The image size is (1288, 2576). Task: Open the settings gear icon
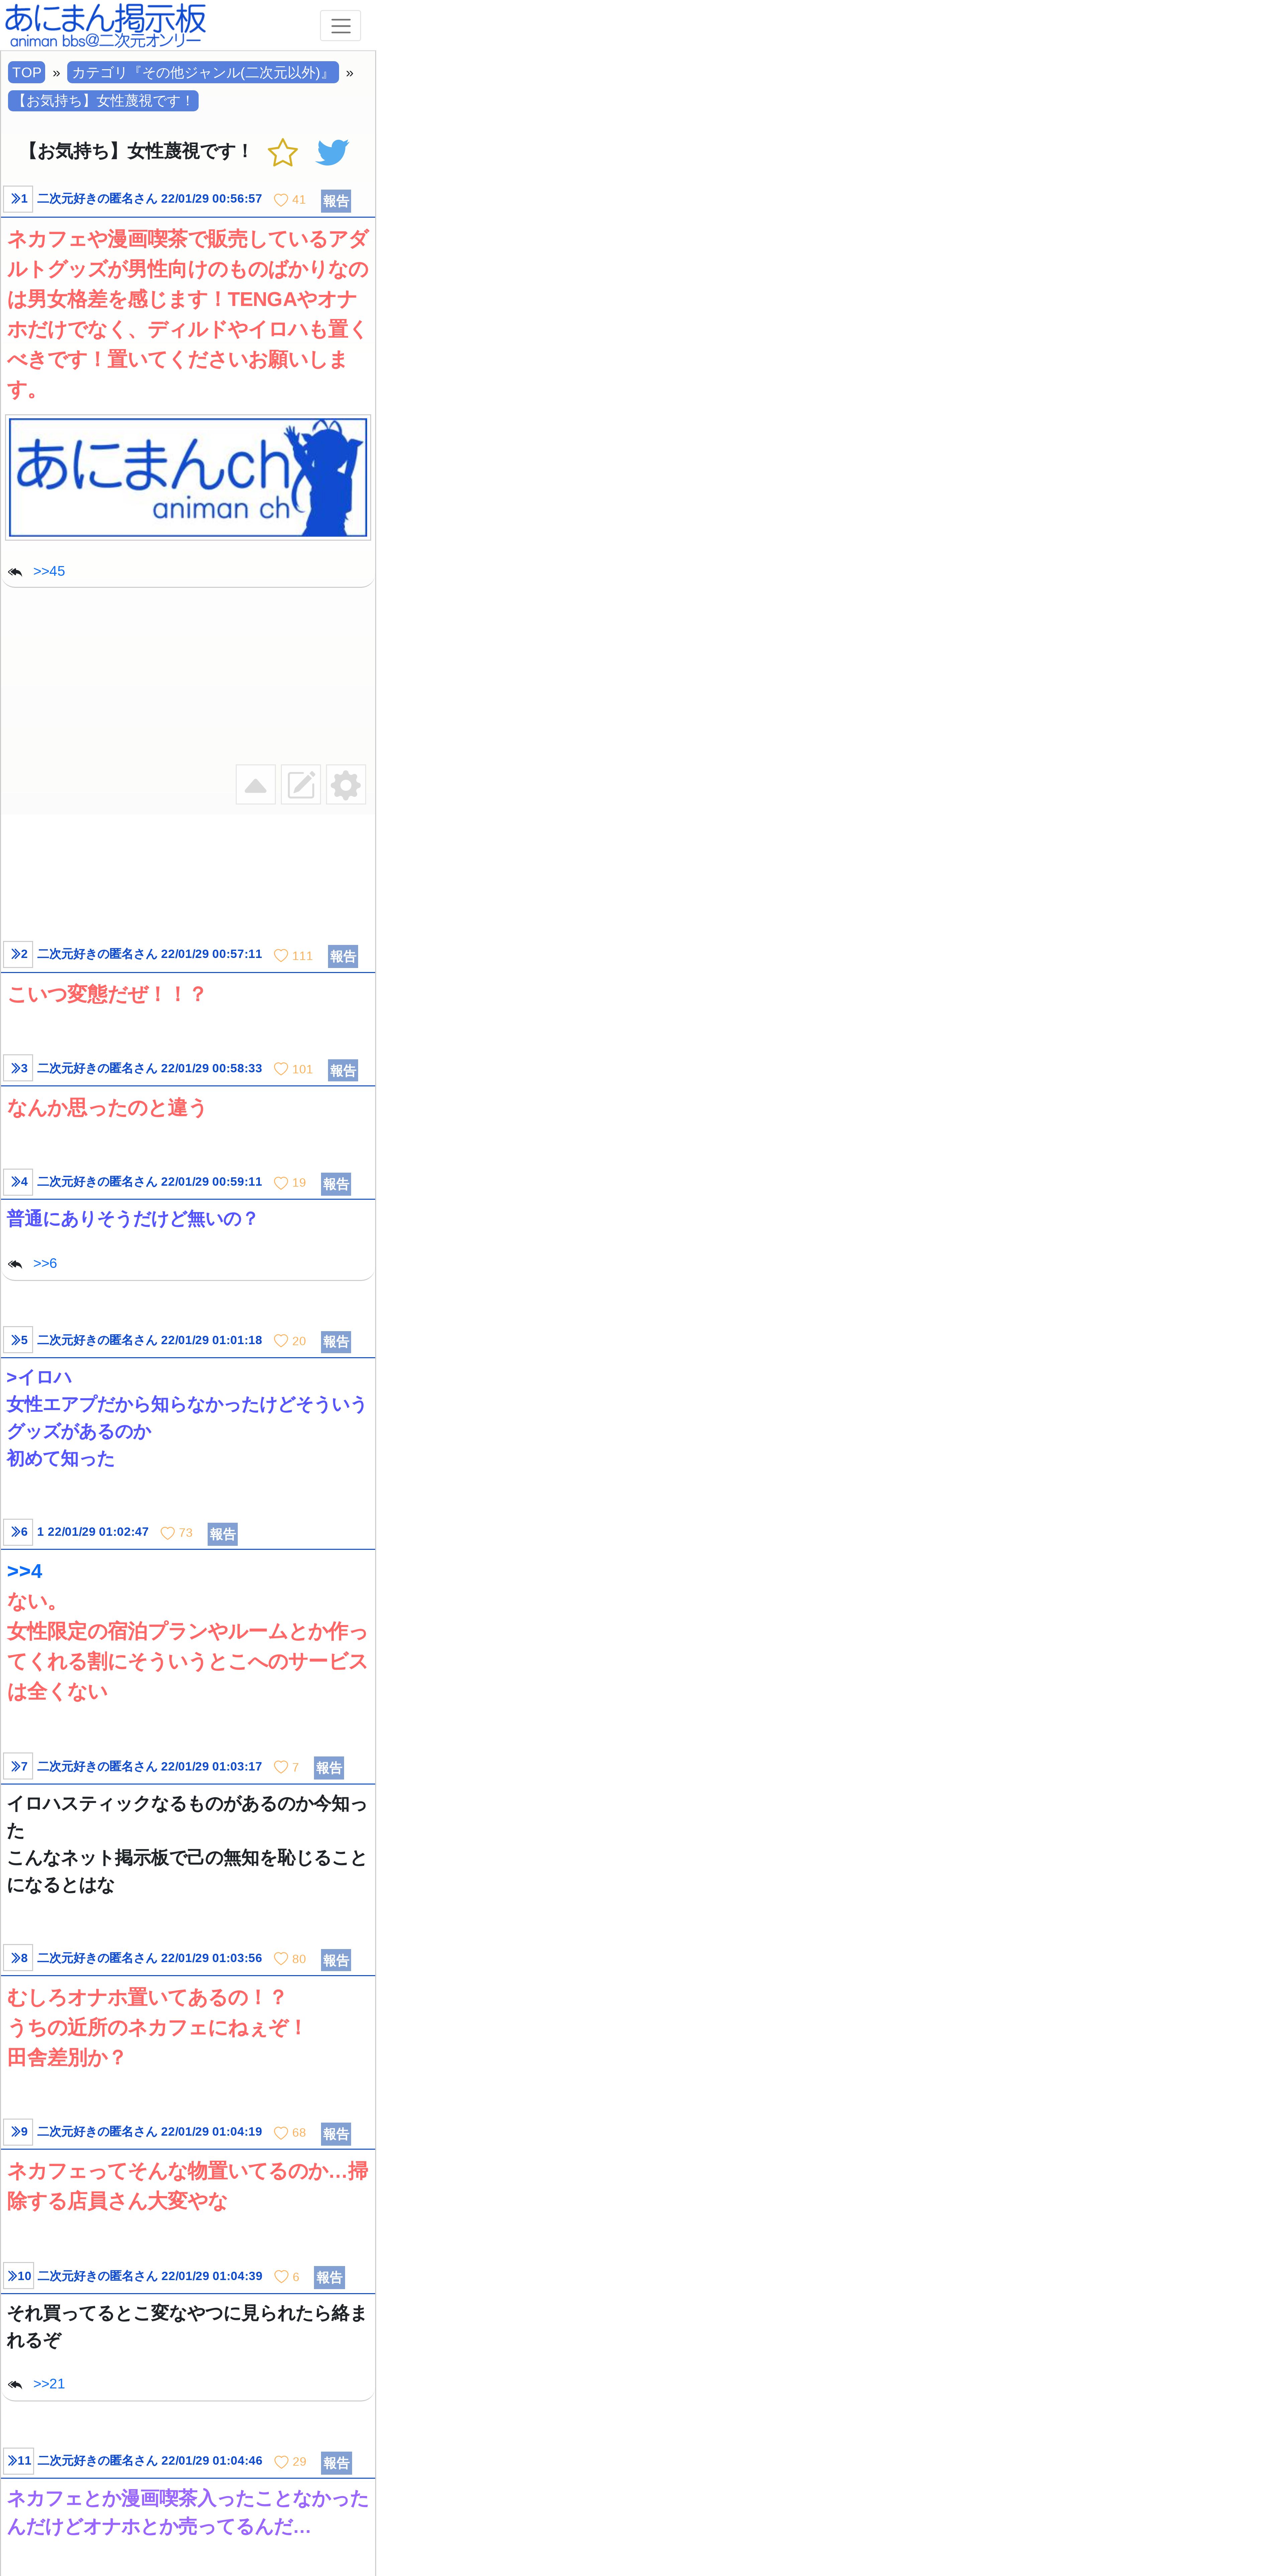346,785
